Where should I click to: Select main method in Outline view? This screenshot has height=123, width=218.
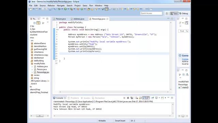point(185,87)
